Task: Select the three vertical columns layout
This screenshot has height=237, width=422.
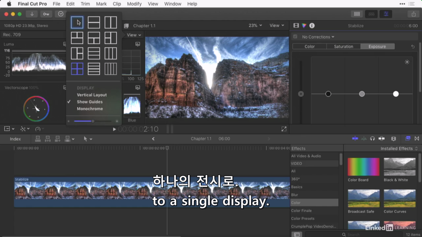Action: (111, 53)
